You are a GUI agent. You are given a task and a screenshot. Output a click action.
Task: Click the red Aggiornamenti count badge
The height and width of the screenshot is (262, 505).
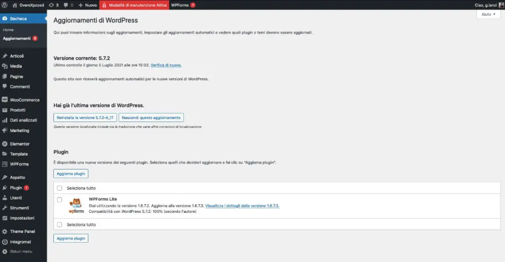[35, 38]
